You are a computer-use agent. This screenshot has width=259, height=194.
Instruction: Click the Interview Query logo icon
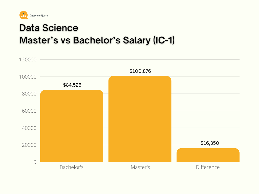[x=24, y=15]
